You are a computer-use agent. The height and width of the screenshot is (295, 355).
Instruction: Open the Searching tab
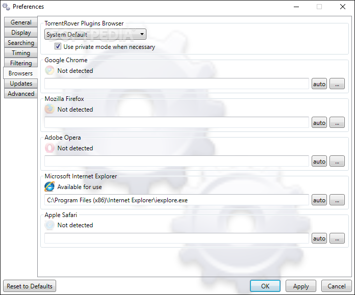click(x=21, y=42)
